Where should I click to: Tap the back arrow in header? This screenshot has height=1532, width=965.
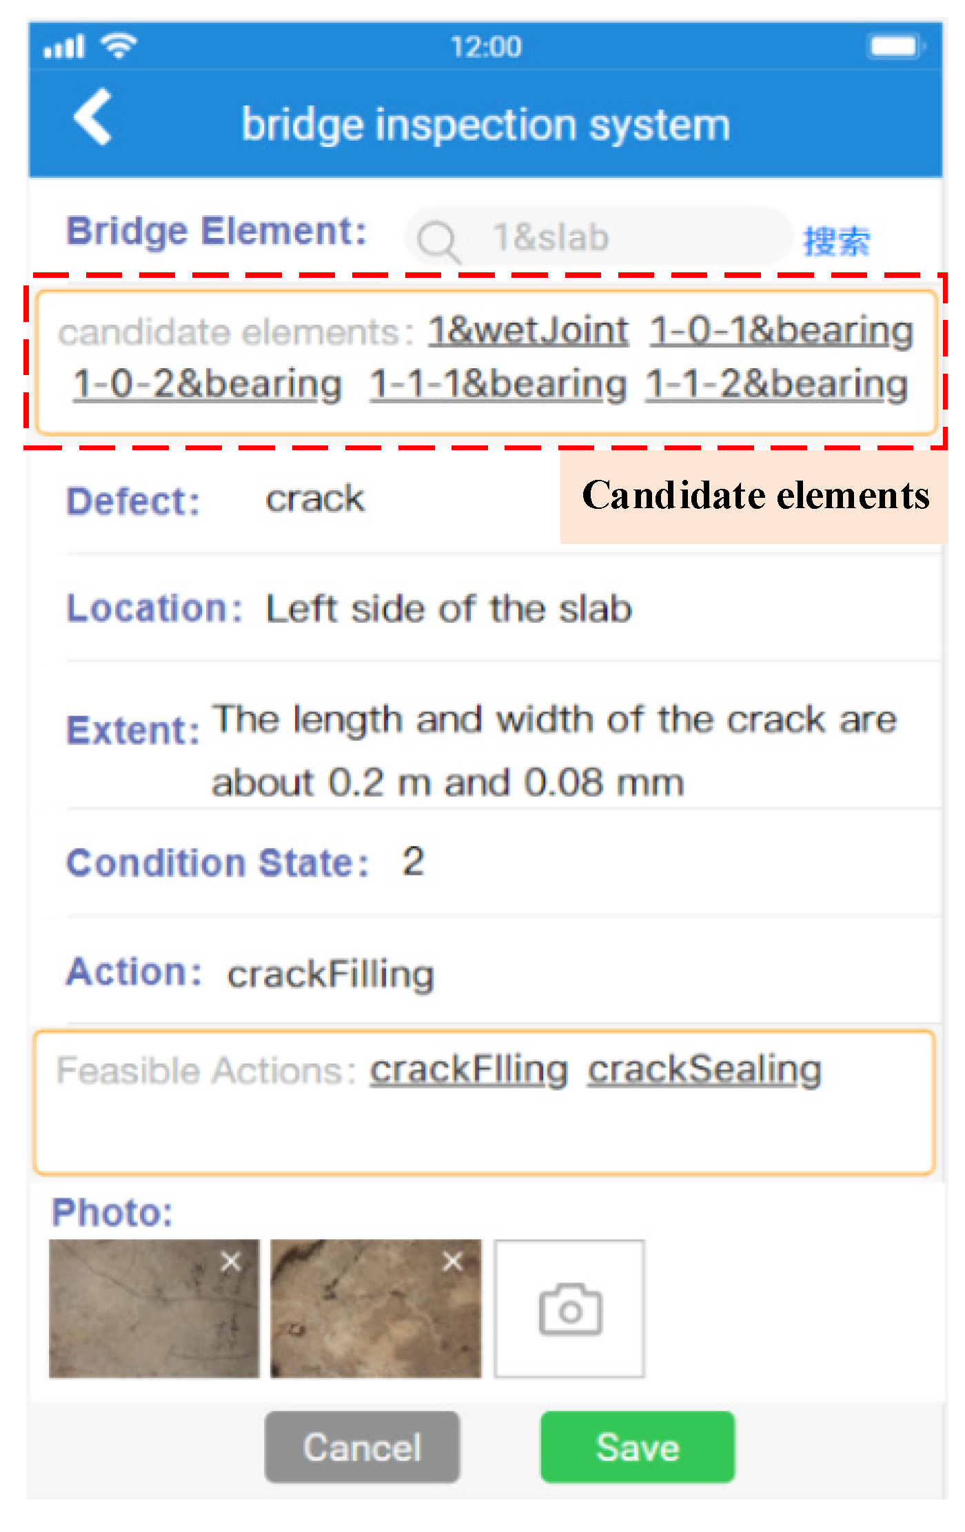93,117
